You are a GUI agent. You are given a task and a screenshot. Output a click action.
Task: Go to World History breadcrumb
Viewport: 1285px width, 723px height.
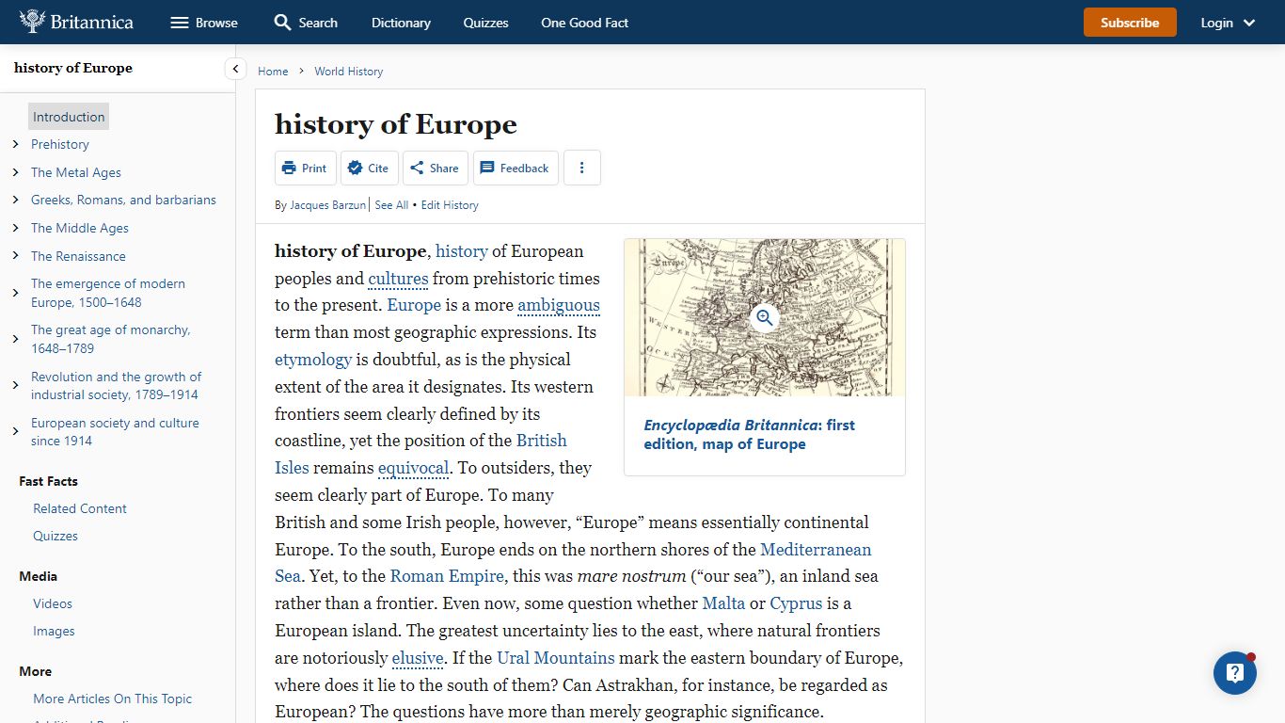click(x=349, y=72)
